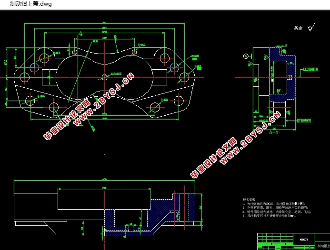Image resolution: width=330 pixels, height=250 pixels.
Task: Select the center M18x1.25 threaded hole
Action: click(x=104, y=77)
